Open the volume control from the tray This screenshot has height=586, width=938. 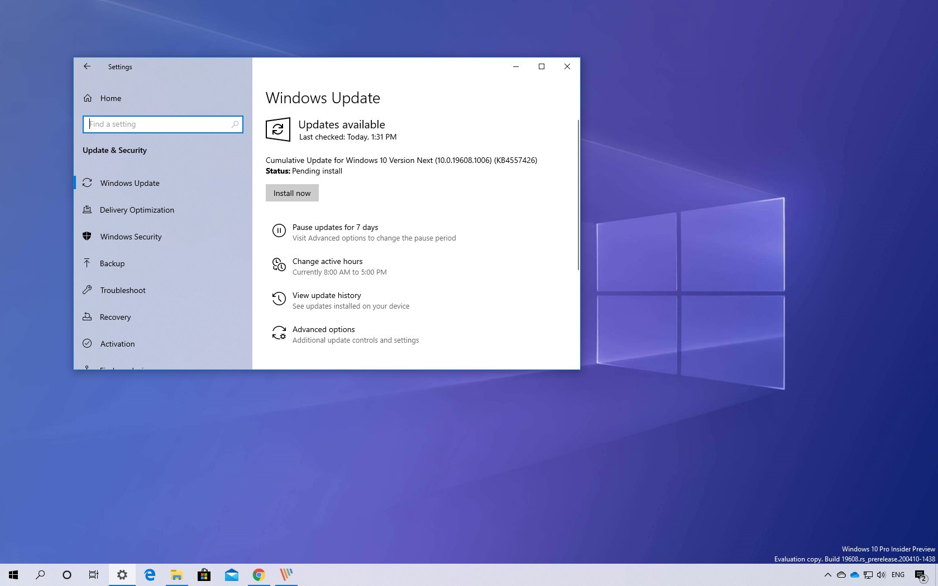881,575
